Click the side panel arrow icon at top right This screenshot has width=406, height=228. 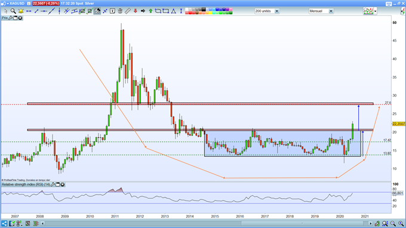tap(403, 11)
